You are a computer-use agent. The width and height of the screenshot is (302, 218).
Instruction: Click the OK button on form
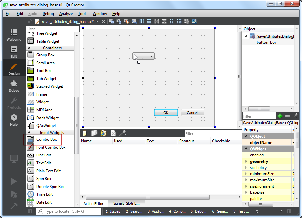click(x=166, y=113)
